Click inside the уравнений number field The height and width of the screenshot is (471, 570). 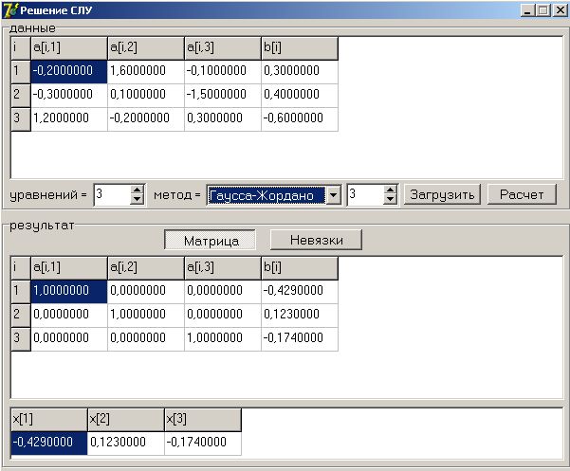110,194
